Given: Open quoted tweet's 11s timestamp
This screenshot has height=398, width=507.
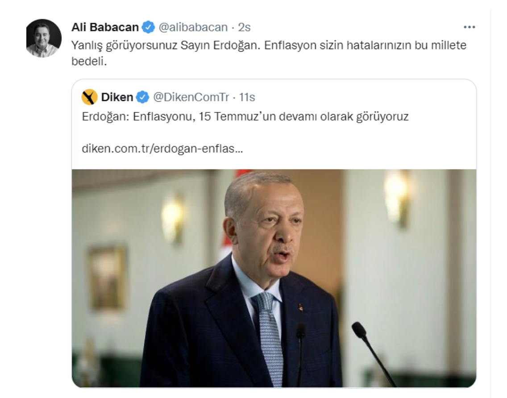Looking at the screenshot, I should click(x=247, y=97).
